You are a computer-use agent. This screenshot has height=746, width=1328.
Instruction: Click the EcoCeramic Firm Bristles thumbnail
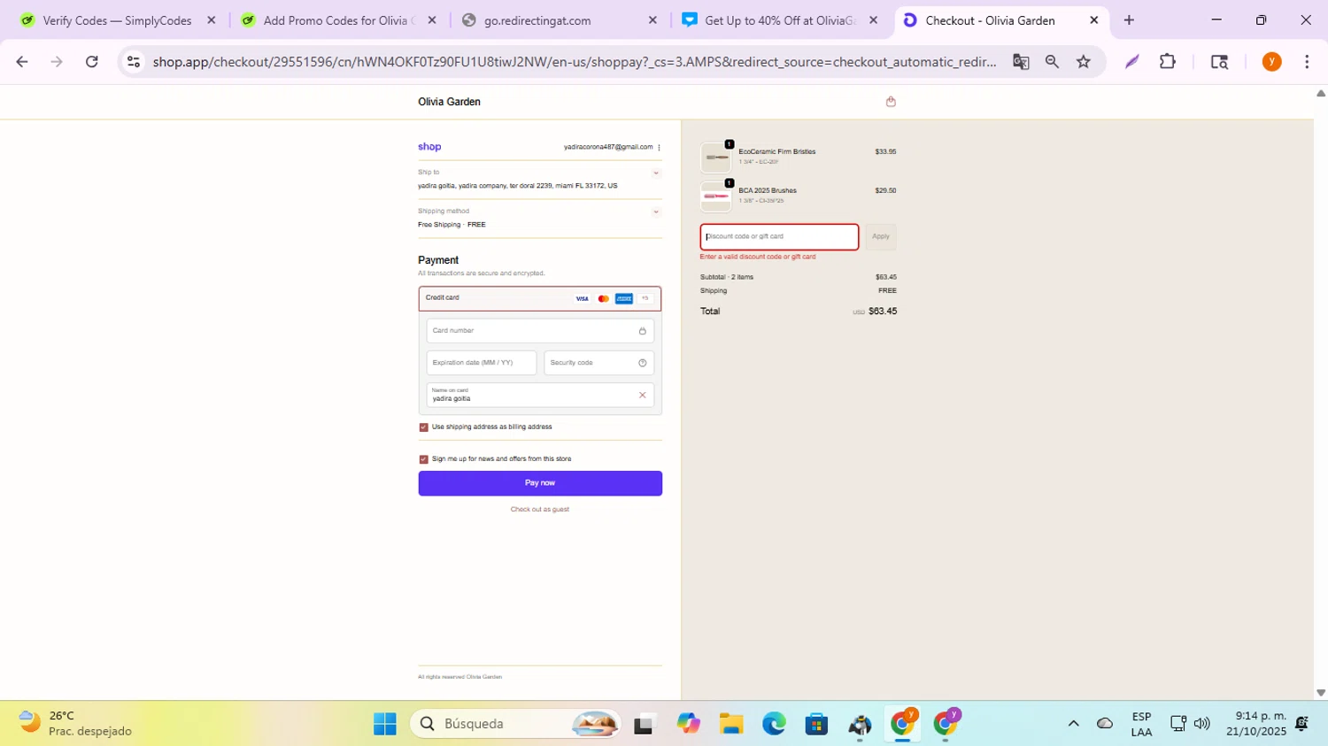(716, 158)
